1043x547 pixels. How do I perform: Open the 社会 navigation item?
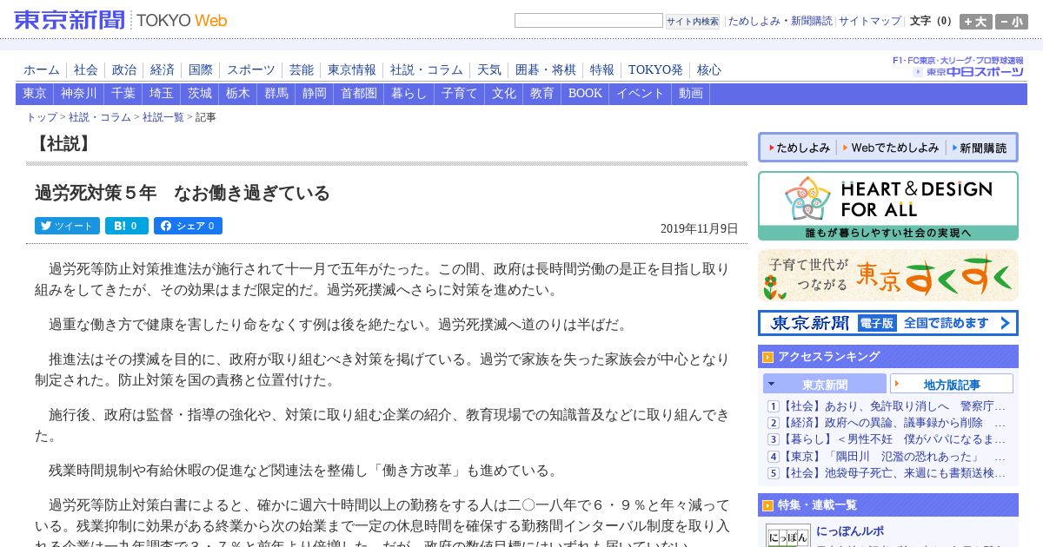86,70
